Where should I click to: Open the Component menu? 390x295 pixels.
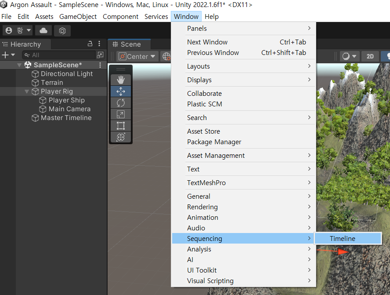tap(120, 17)
